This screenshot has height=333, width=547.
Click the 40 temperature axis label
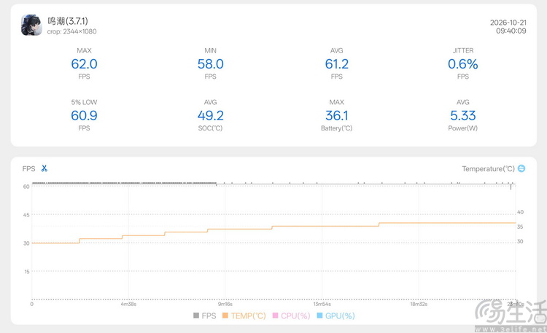click(520, 212)
